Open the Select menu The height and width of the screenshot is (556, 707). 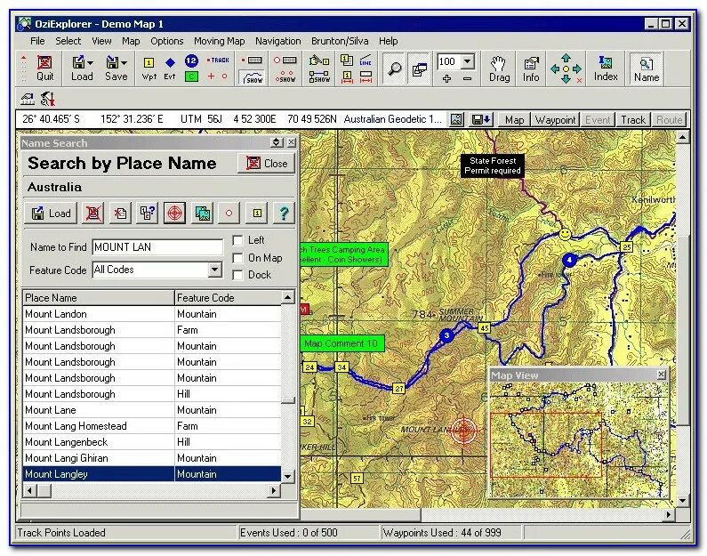coord(68,41)
